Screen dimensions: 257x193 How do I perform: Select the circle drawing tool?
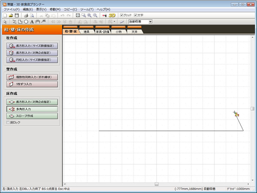click(x=26, y=21)
